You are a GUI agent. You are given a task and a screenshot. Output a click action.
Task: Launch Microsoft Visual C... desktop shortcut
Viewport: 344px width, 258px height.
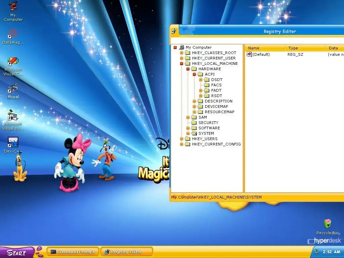point(13,66)
